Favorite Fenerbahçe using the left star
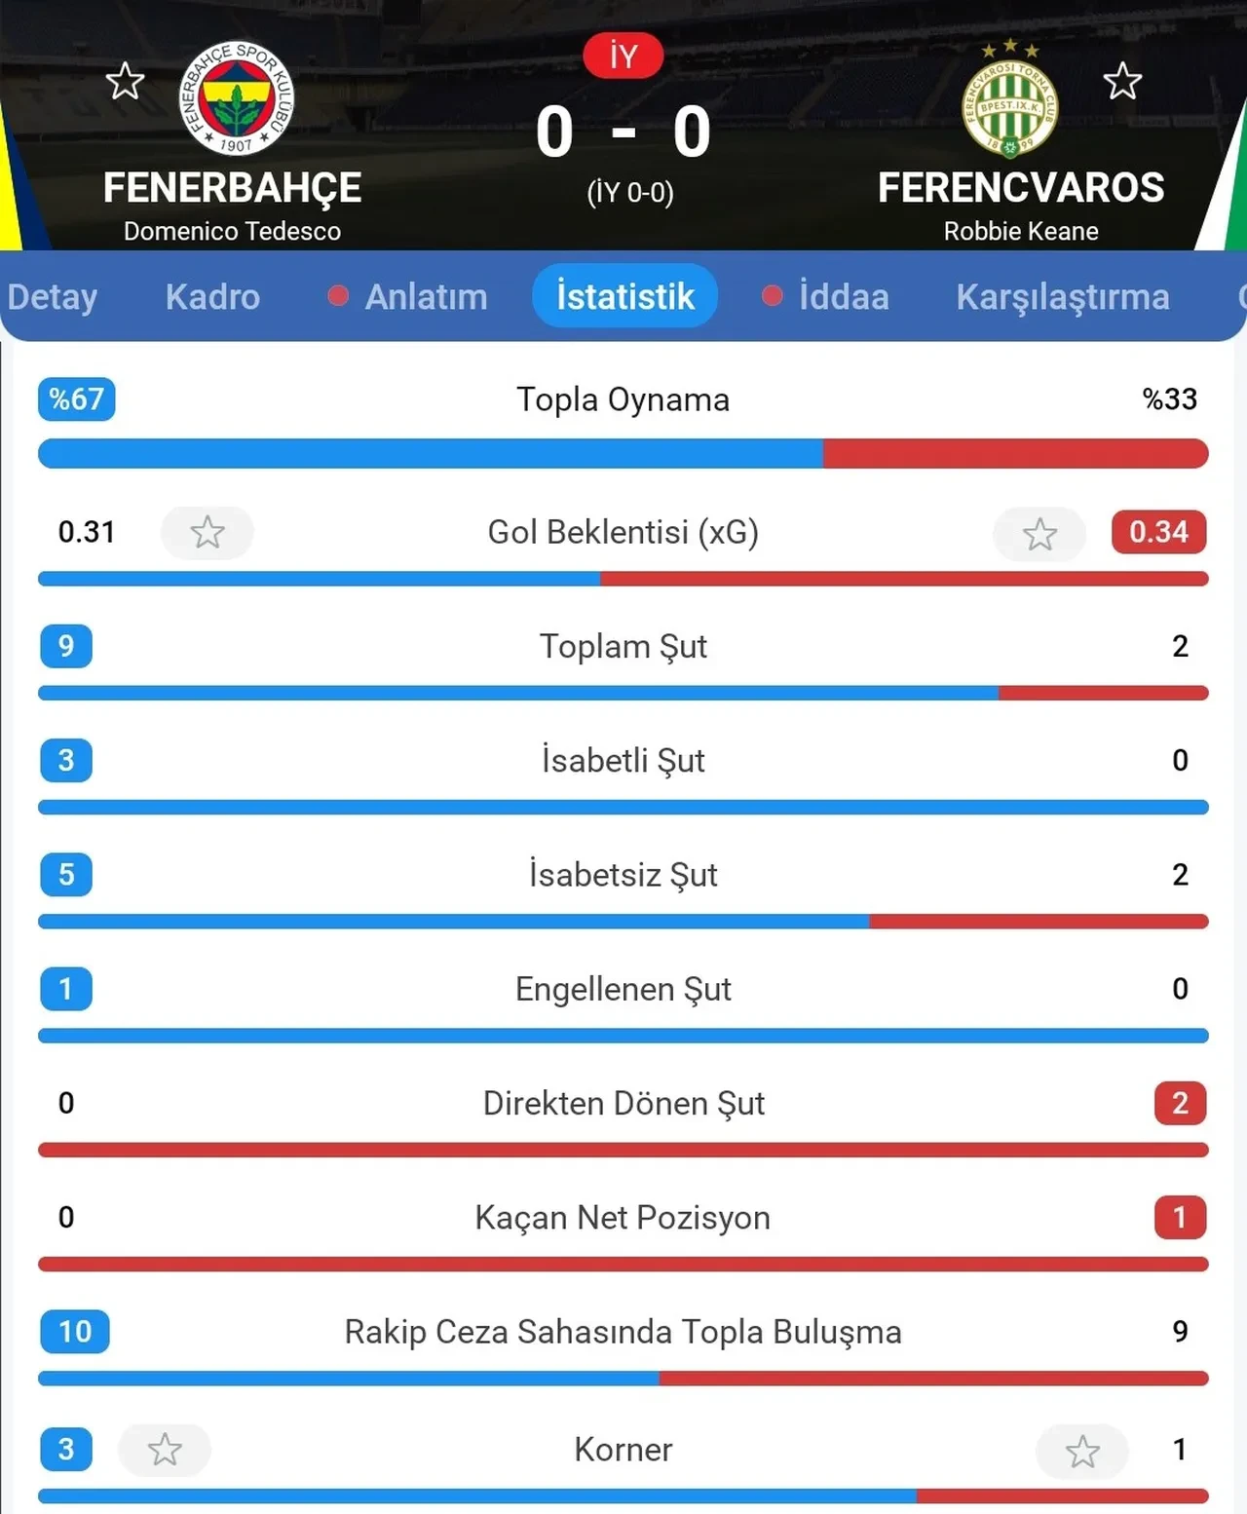This screenshot has height=1514, width=1247. click(125, 82)
